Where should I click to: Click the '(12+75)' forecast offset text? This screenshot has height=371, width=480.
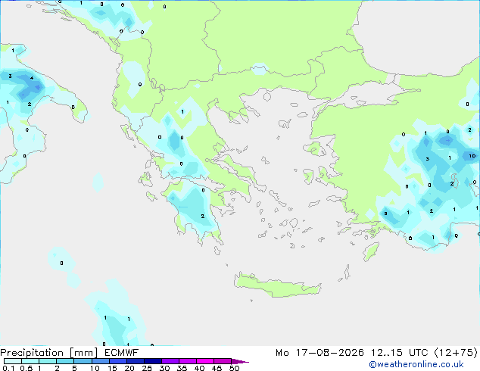[456, 353]
